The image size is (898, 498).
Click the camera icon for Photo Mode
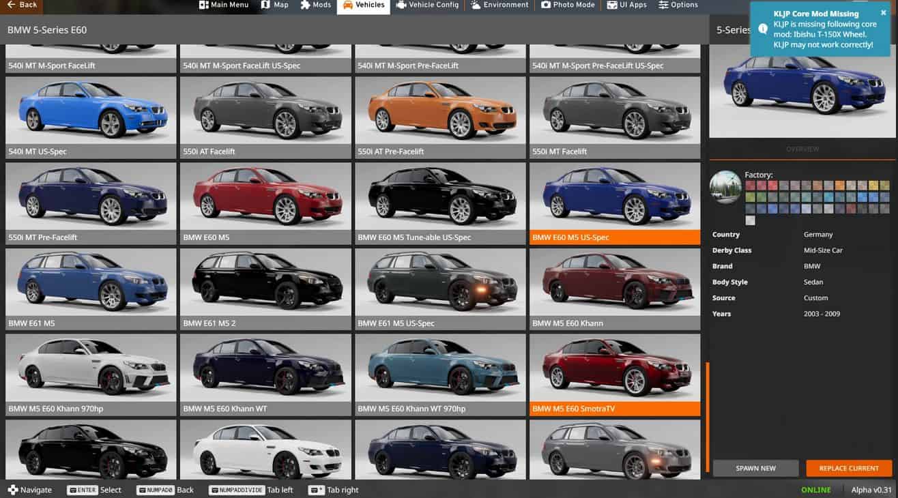(546, 5)
